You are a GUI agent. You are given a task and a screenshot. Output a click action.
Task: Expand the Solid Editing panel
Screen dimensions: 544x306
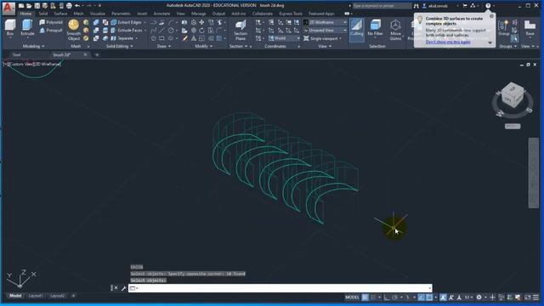click(119, 46)
